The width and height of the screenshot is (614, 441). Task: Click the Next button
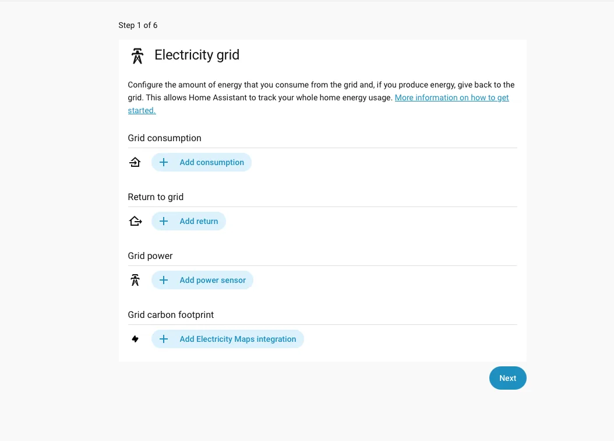coord(507,378)
